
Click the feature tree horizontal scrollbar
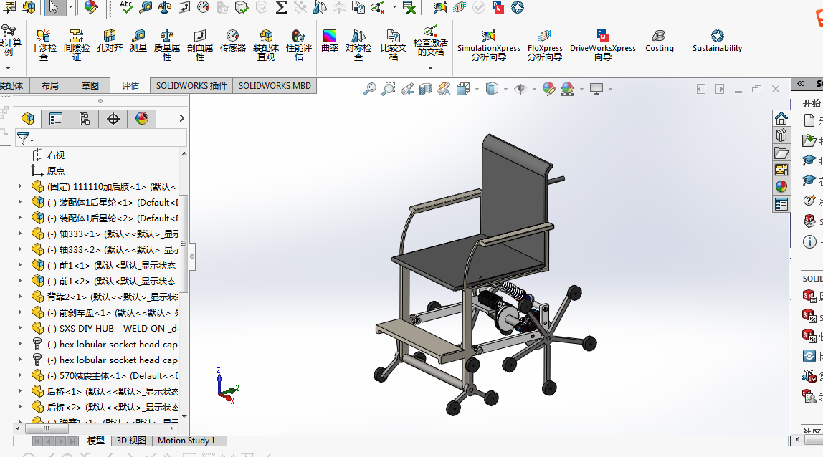[x=46, y=428]
